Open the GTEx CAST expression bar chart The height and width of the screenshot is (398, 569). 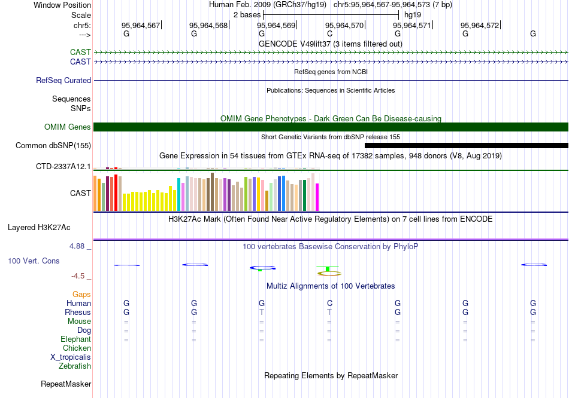(x=207, y=193)
